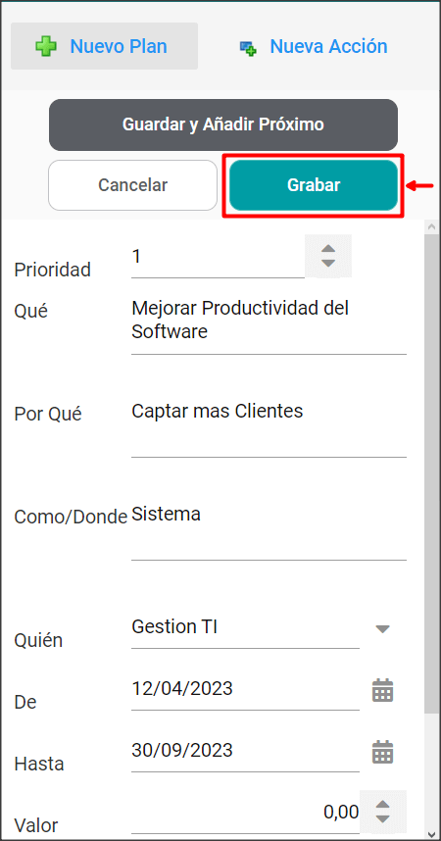Click the Grabar button
The image size is (441, 841).
point(314,185)
